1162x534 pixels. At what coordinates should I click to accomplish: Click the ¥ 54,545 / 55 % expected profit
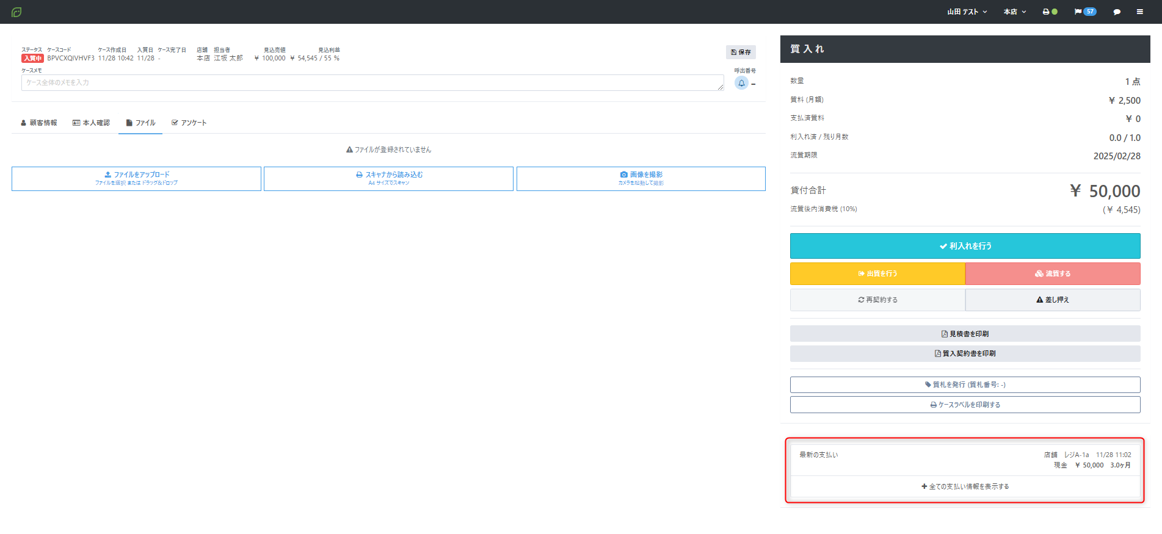(315, 59)
